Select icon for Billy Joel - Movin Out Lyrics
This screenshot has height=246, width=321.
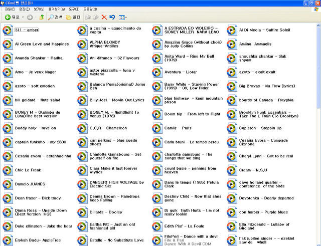[x=82, y=100]
